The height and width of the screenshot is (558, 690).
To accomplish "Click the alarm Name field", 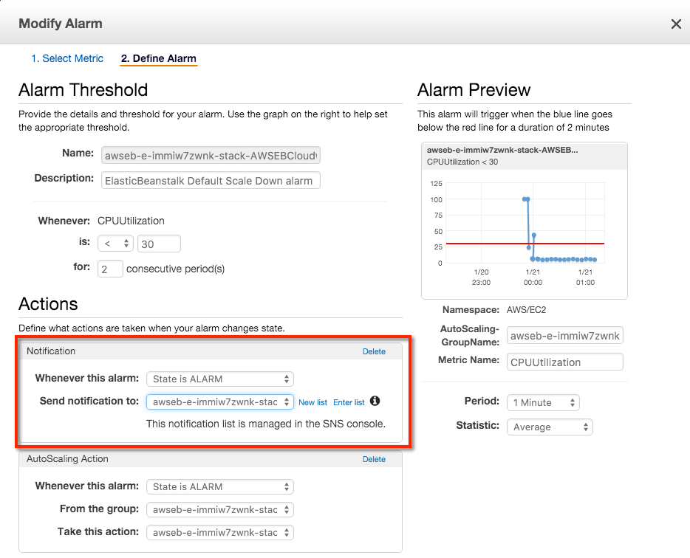I will (x=211, y=156).
